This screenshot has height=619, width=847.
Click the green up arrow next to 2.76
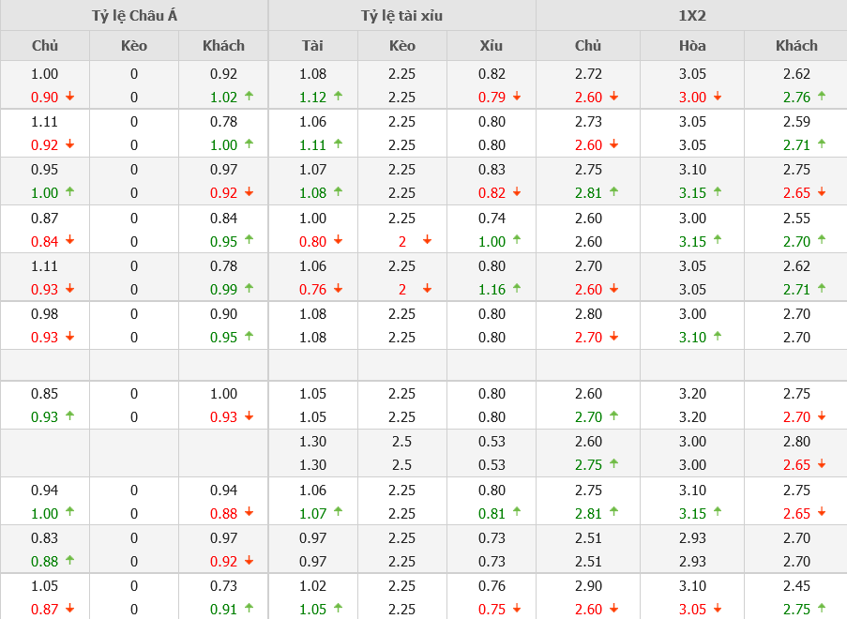click(x=822, y=97)
